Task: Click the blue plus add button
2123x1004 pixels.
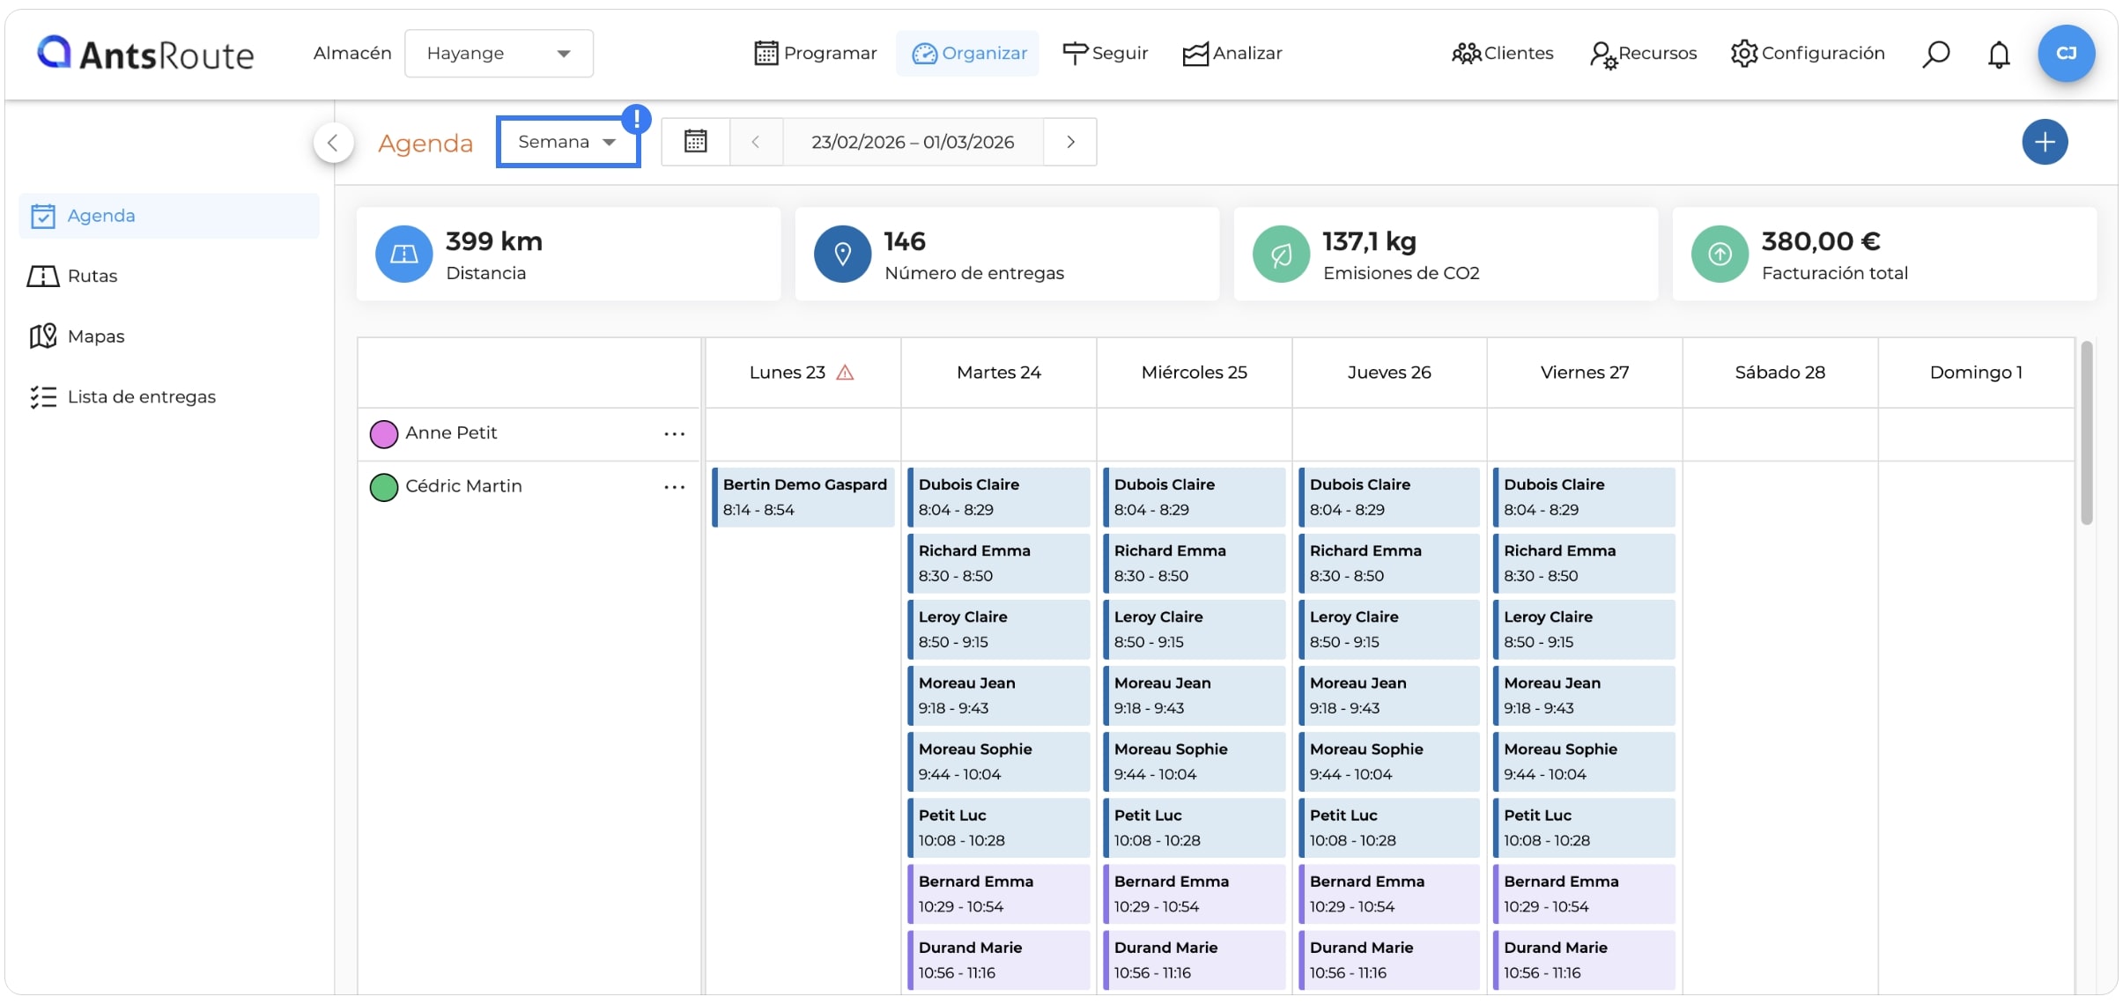Action: [x=2045, y=142]
